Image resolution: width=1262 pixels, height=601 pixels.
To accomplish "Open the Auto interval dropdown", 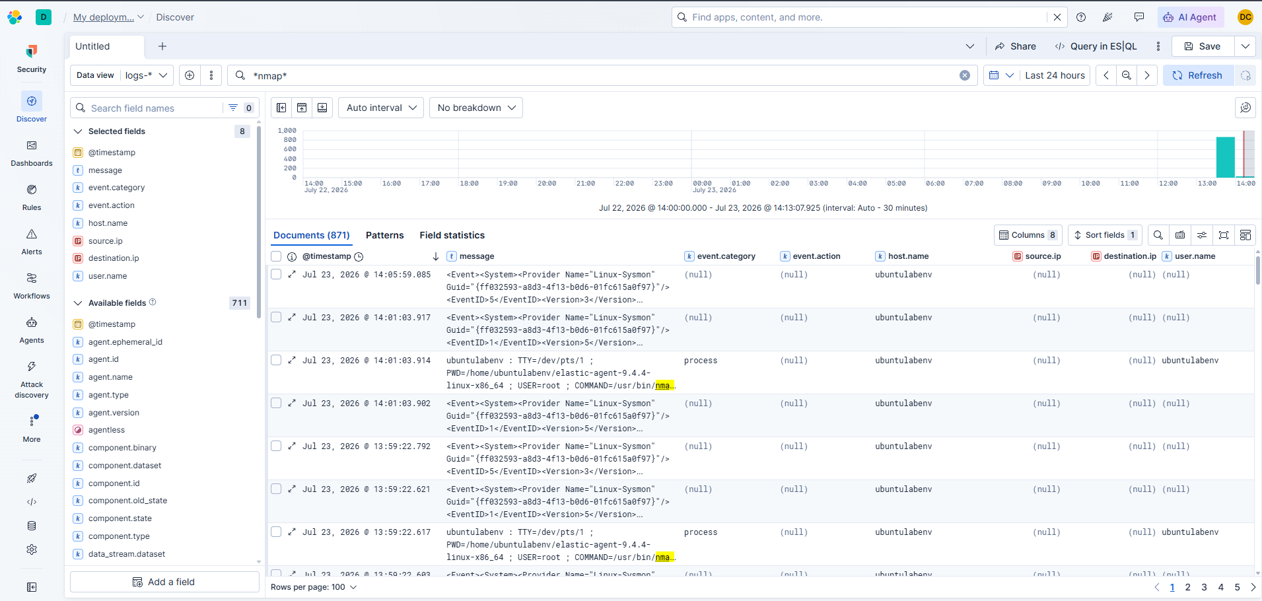I will 381,108.
